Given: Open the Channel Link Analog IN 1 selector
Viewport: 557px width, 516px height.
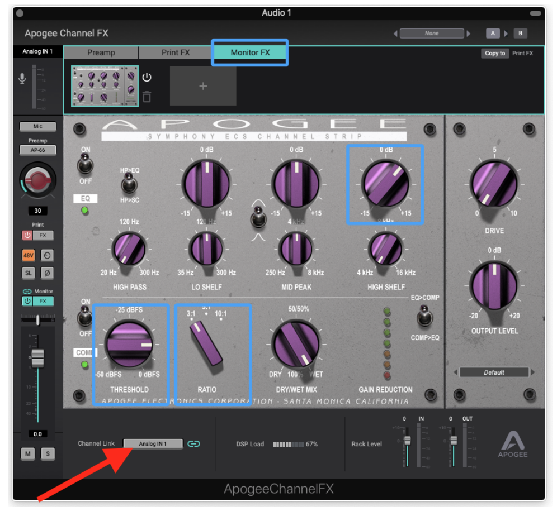Looking at the screenshot, I should coord(152,443).
